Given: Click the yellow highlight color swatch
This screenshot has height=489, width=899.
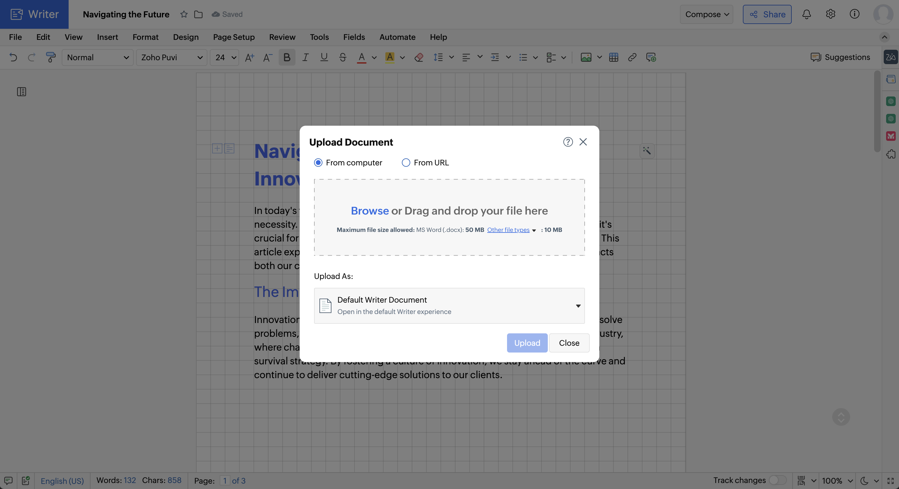Looking at the screenshot, I should tap(390, 57).
